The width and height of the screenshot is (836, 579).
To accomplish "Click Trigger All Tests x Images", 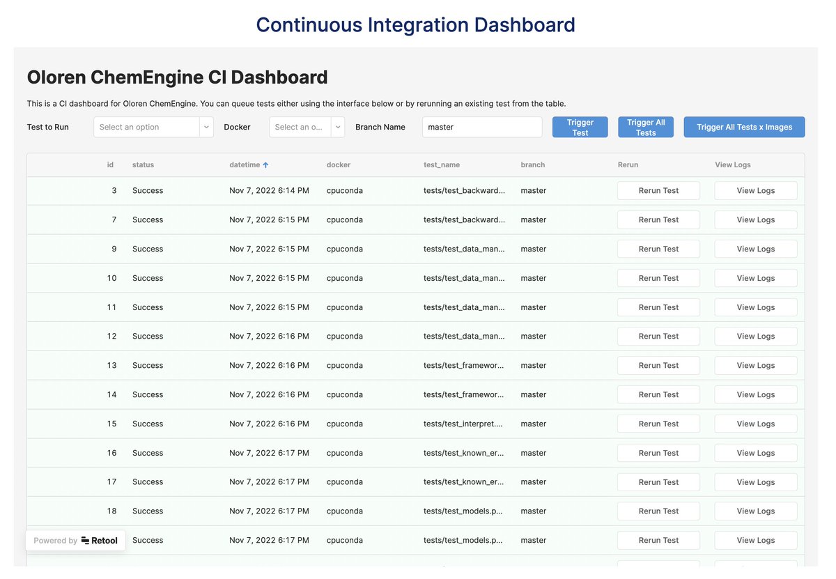I will pos(744,127).
